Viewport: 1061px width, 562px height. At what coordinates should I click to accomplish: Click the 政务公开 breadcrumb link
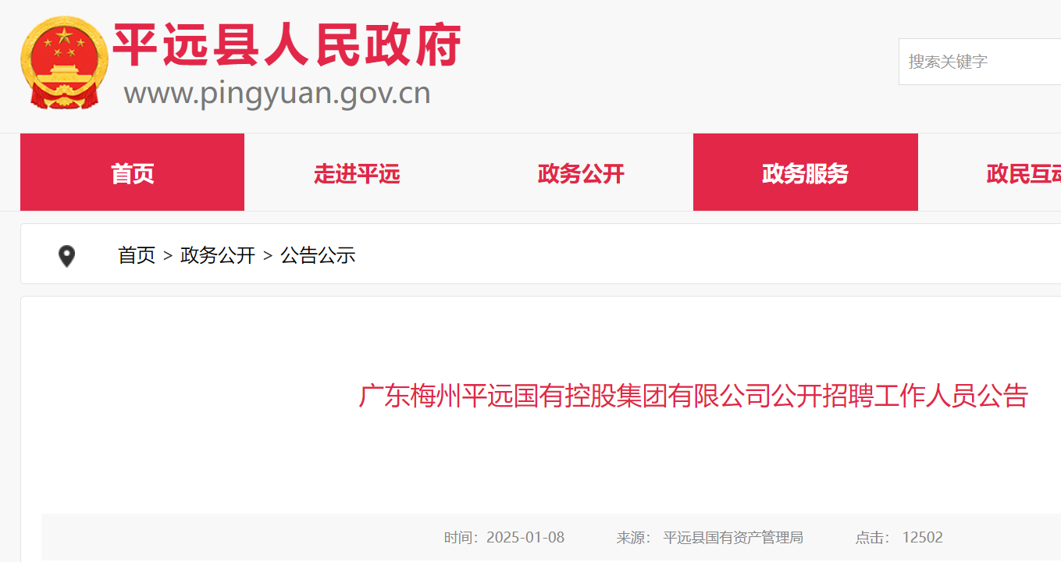coord(218,255)
